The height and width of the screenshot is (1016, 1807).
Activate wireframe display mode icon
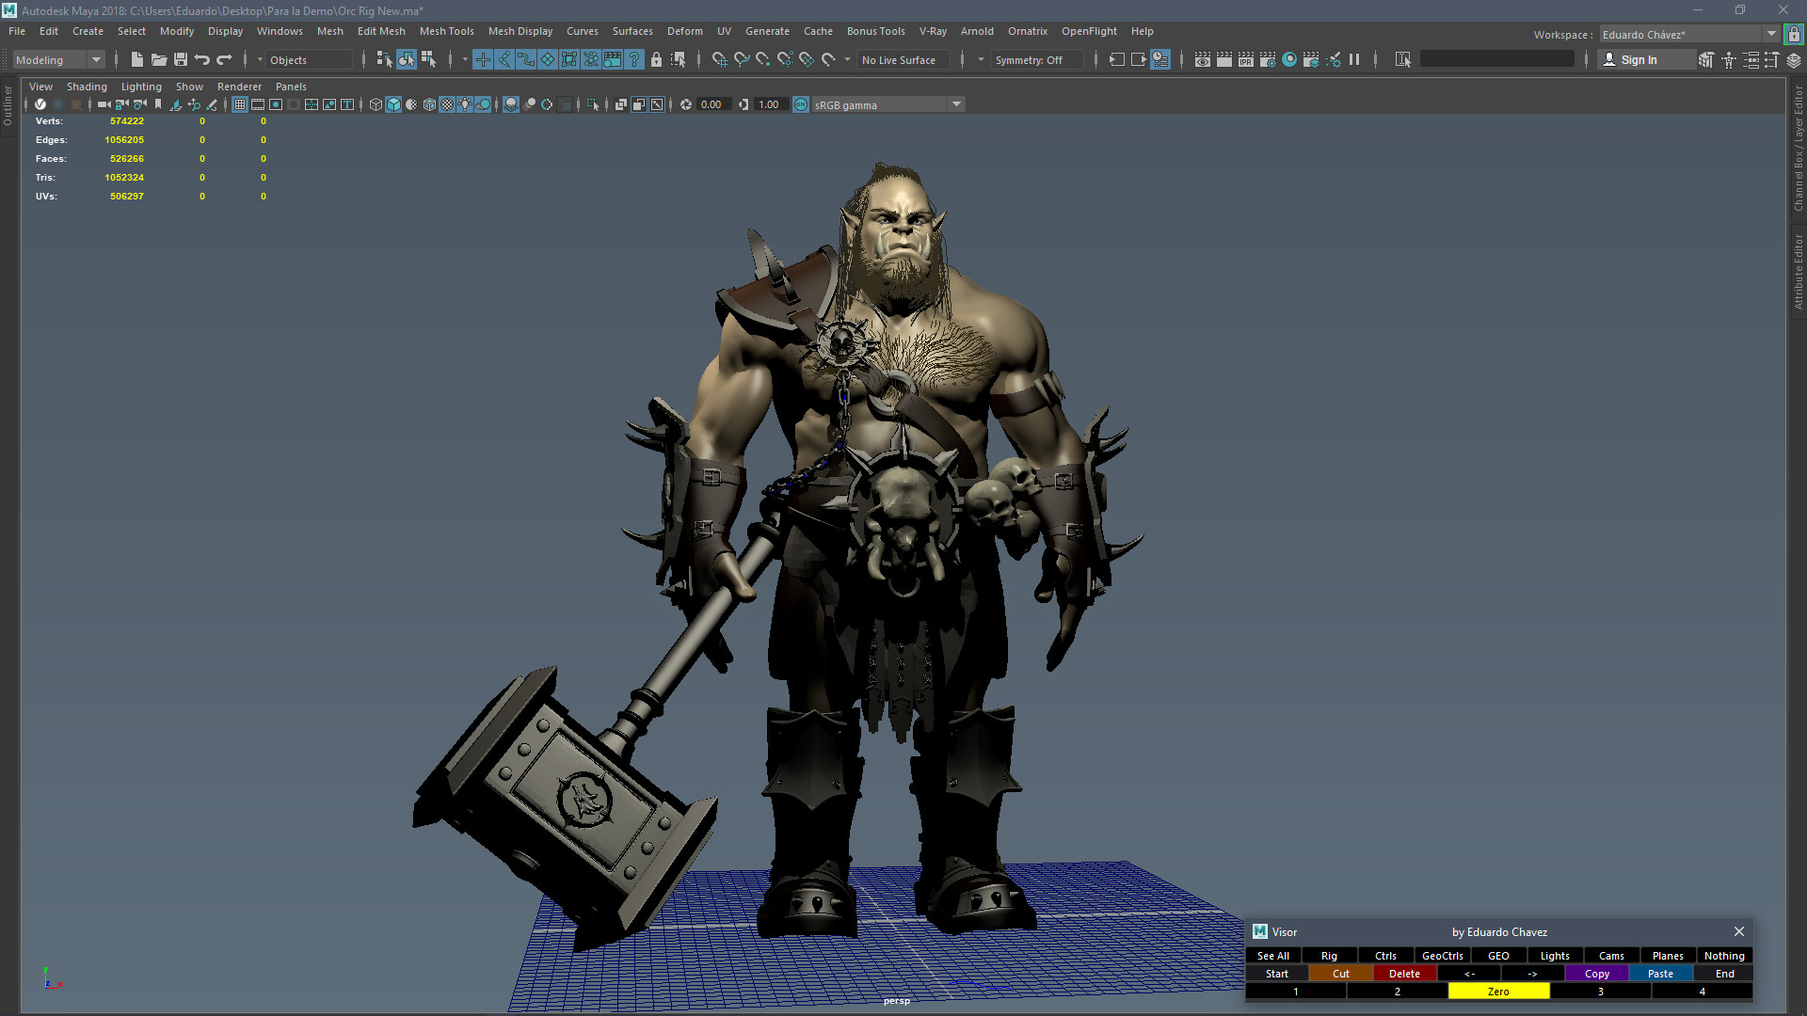point(375,104)
